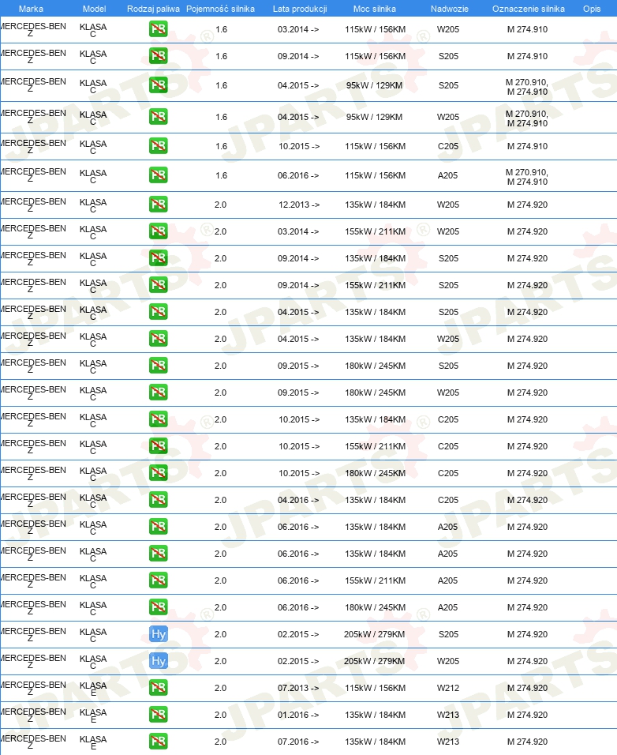Screen dimensions: 617x755
Task: Select petrol icon in 10.2015 155kW C205 row
Action: [159, 446]
